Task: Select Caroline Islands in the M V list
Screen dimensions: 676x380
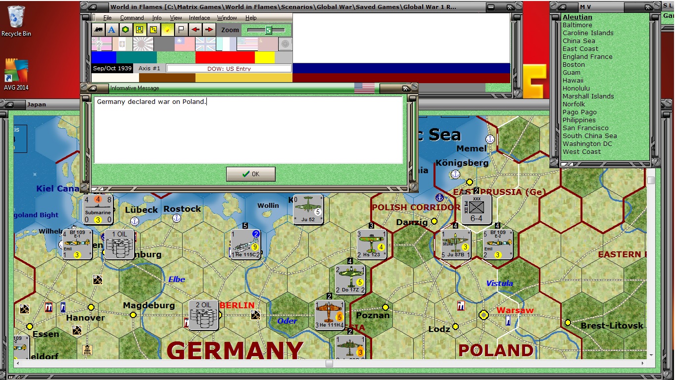Action: [x=588, y=33]
